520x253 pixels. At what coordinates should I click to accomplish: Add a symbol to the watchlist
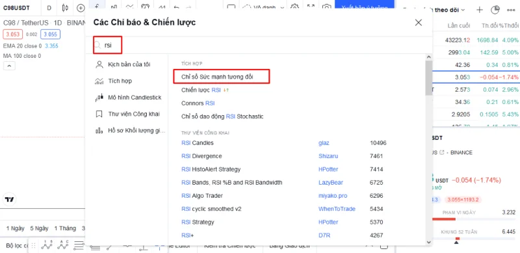[x=480, y=10]
